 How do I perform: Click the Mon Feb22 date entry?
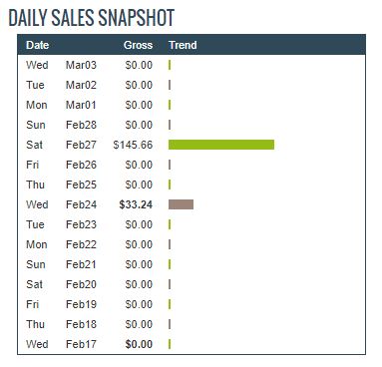pyautogui.click(x=61, y=244)
